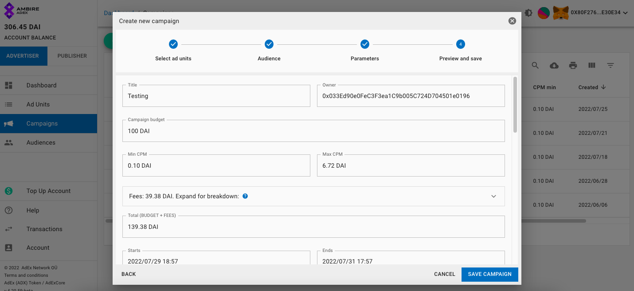634x291 pixels.
Task: Click the Ad Units list icon
Action: click(8, 104)
